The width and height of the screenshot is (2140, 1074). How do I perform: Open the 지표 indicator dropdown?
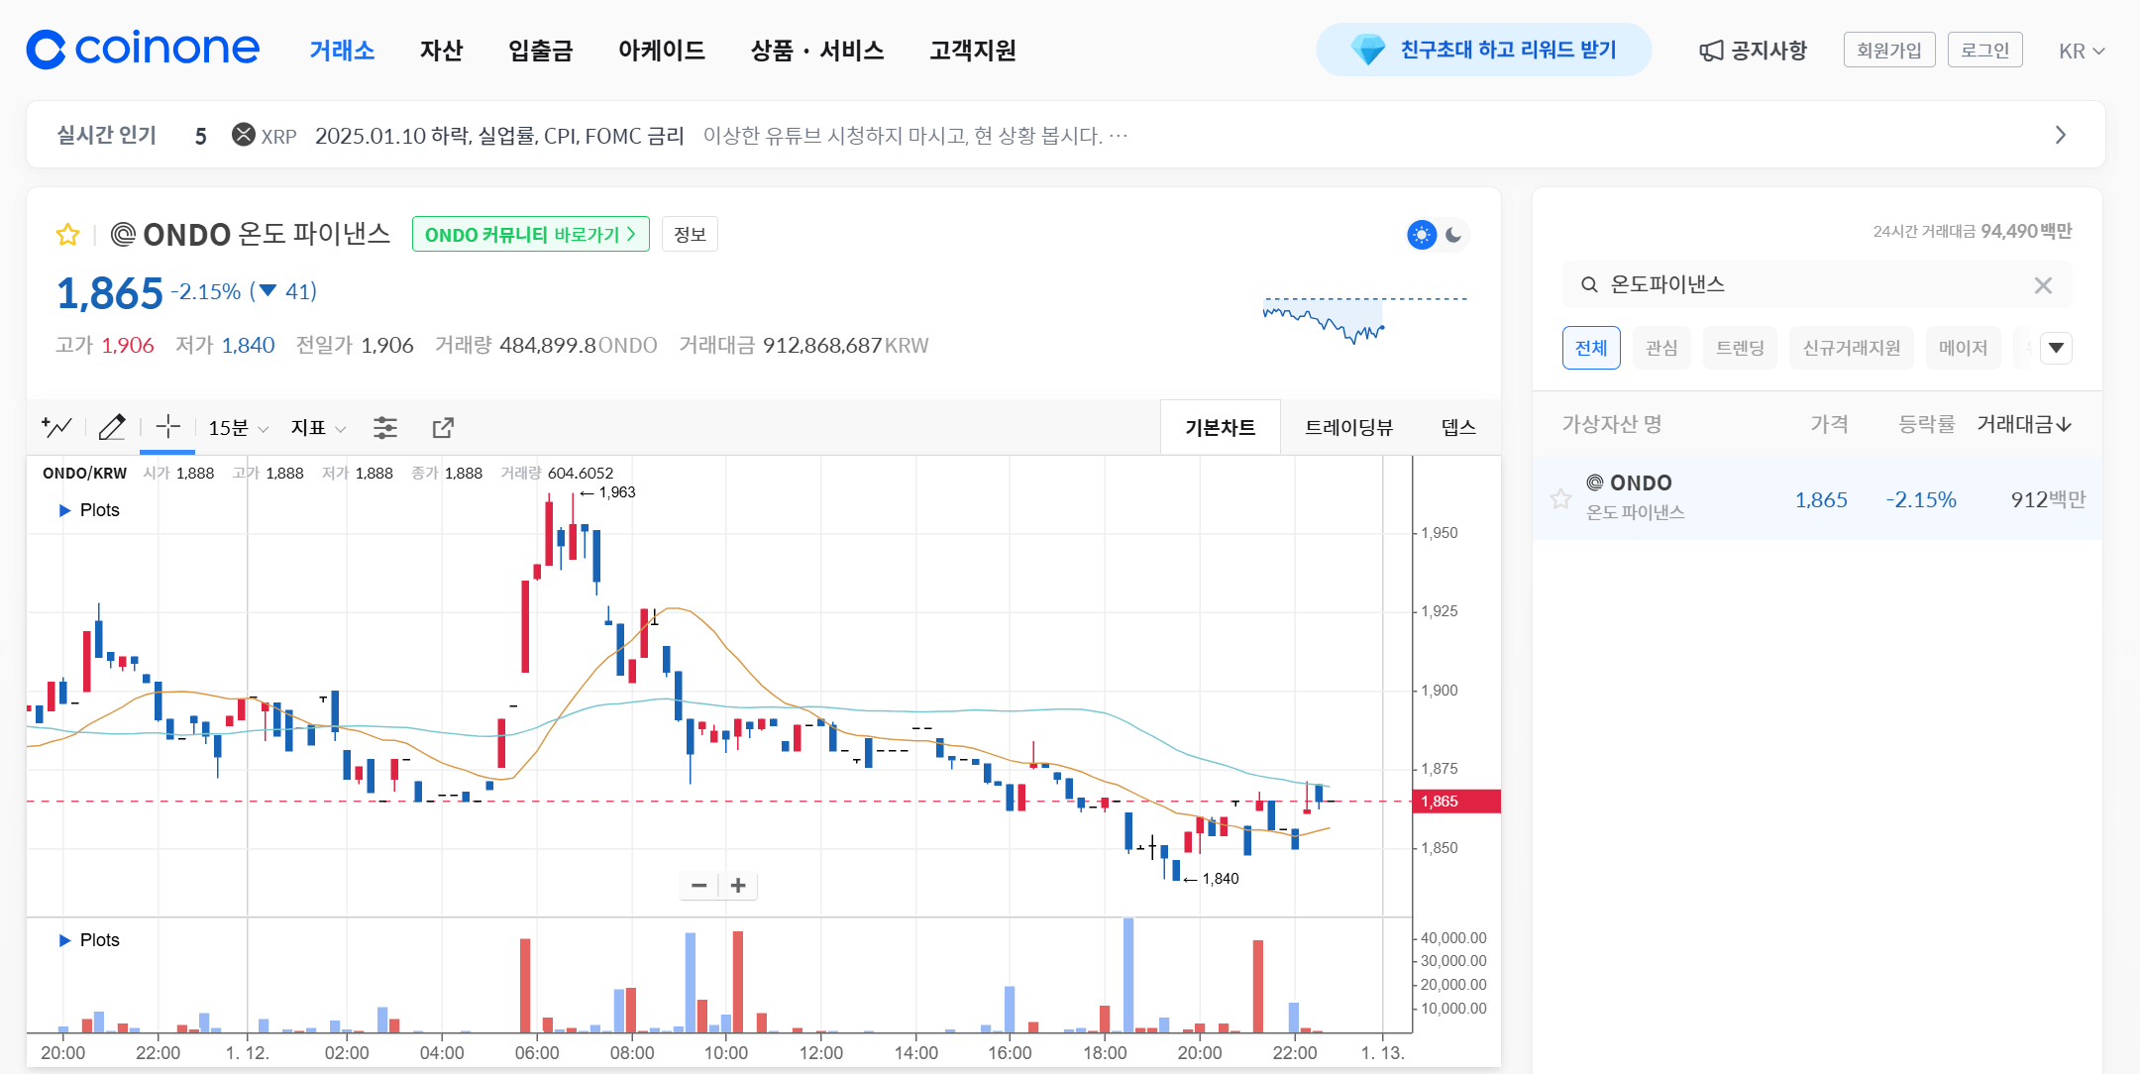click(316, 426)
